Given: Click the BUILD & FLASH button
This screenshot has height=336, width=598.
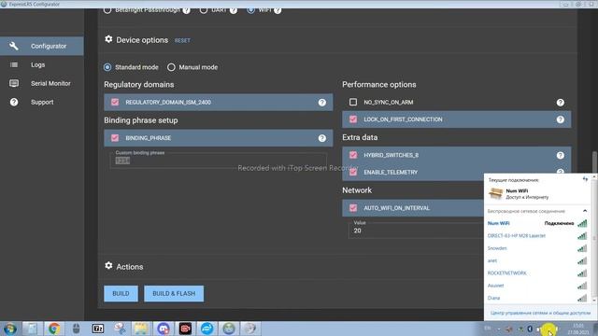Looking at the screenshot, I should pos(174,294).
